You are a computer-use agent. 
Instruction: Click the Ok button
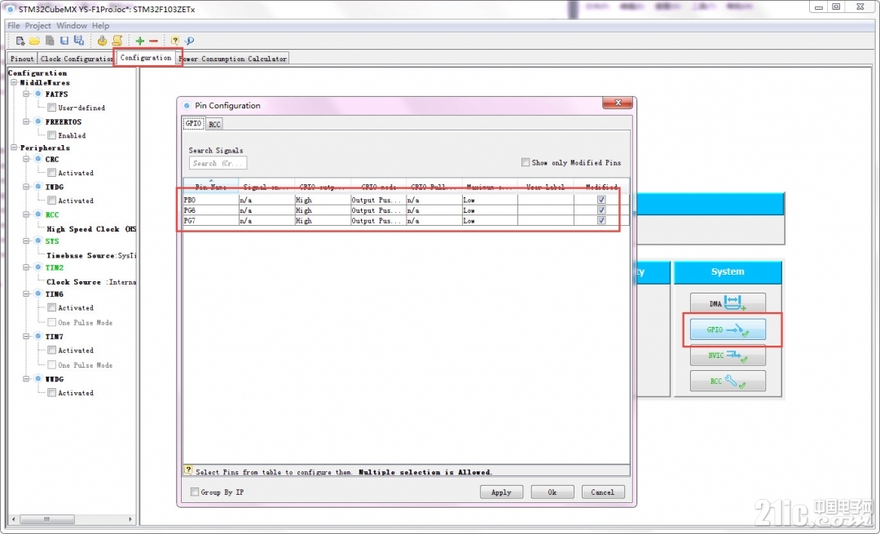click(552, 492)
